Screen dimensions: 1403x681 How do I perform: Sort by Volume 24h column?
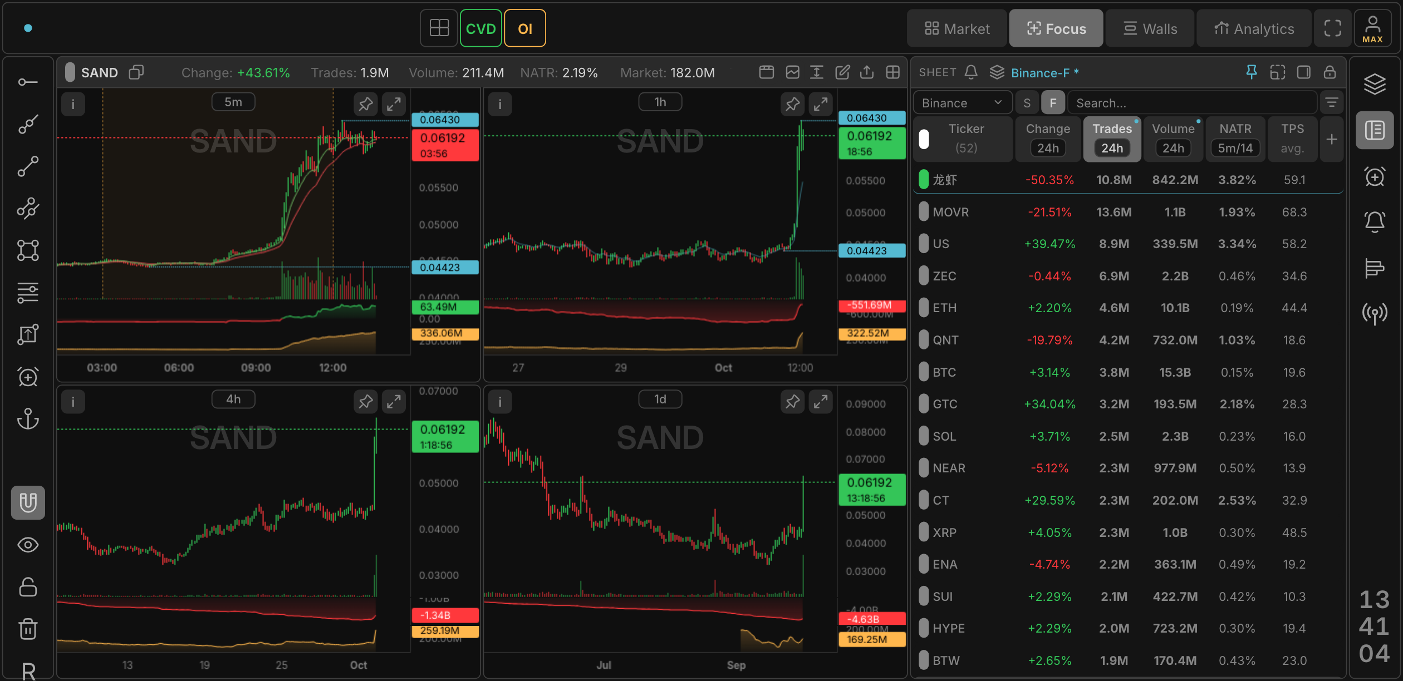[1173, 139]
